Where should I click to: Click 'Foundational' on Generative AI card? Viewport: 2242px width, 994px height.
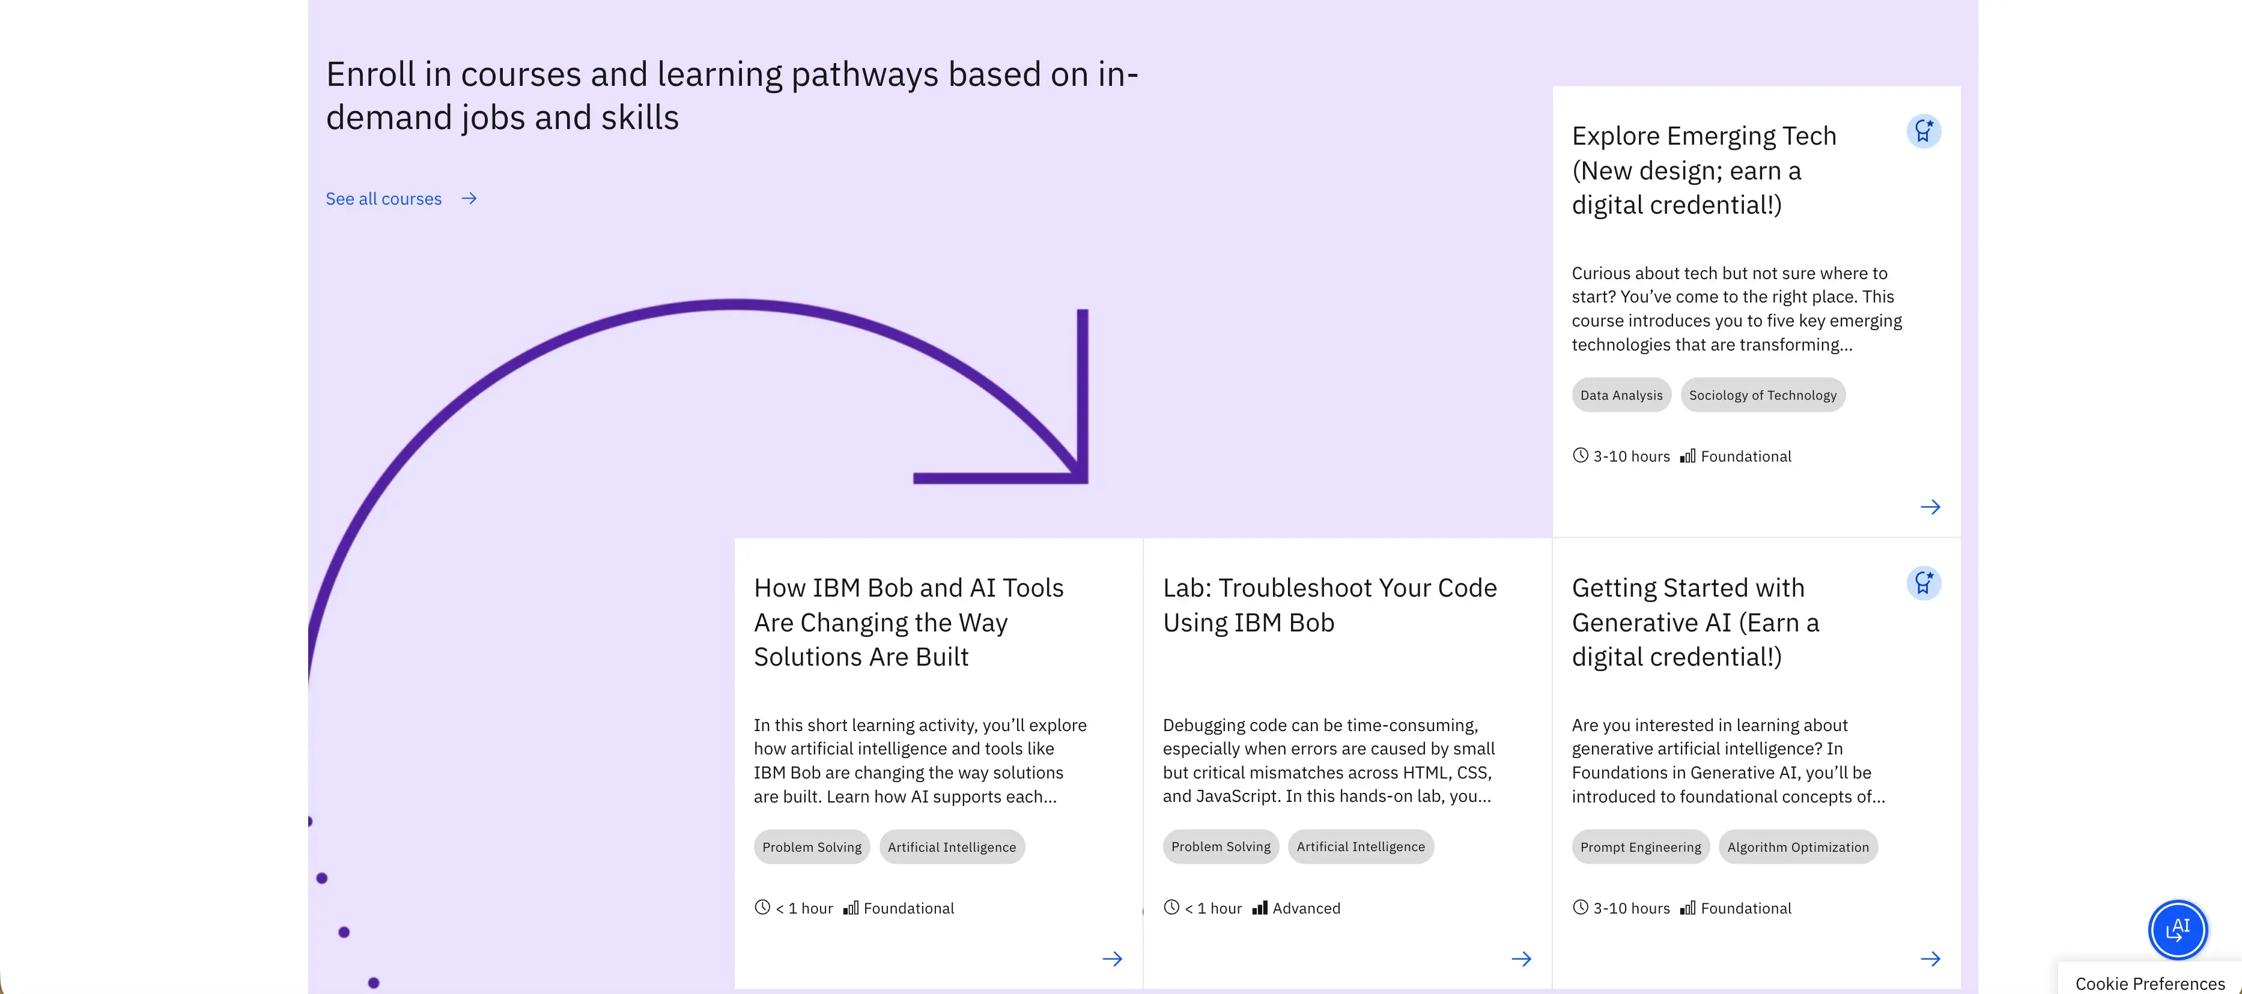click(1746, 909)
